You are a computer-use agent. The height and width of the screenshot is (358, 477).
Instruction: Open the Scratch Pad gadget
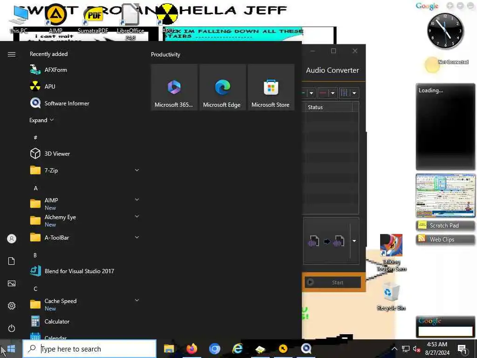click(445, 225)
